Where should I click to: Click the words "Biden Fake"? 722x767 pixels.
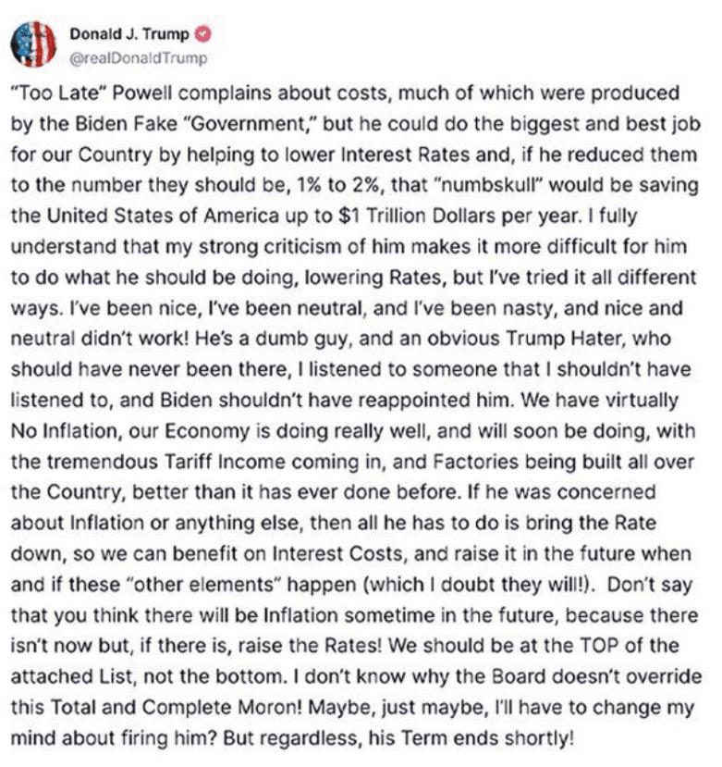tap(126, 124)
